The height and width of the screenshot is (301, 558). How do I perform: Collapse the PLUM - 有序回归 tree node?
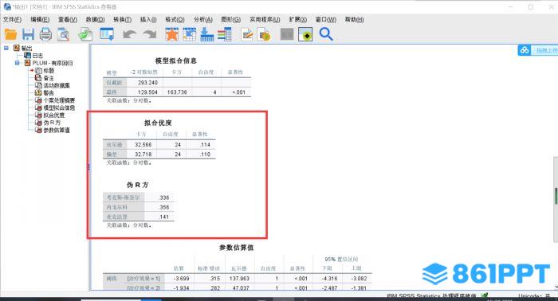tap(17, 63)
